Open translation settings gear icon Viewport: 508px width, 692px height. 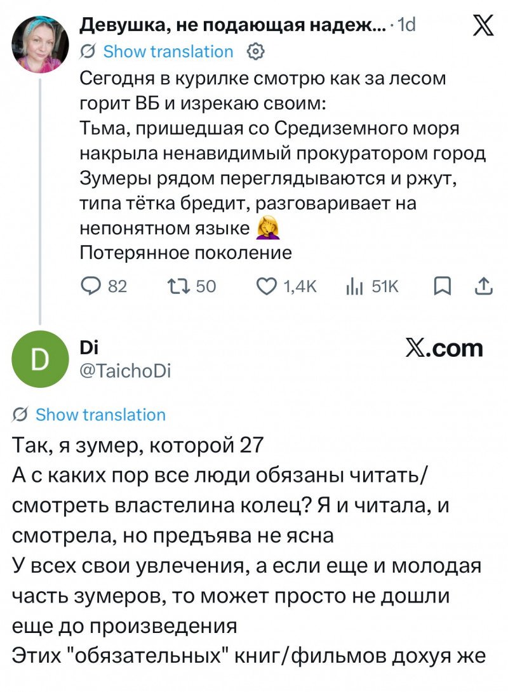coord(256,51)
